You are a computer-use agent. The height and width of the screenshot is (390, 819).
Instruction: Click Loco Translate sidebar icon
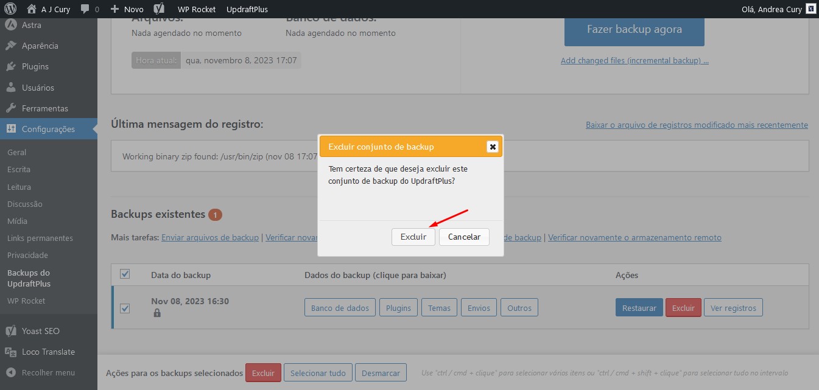(10, 352)
